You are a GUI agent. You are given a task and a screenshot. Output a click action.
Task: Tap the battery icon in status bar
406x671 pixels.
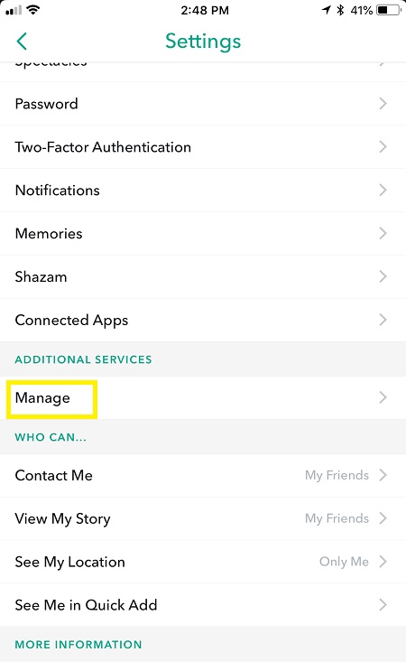(390, 10)
